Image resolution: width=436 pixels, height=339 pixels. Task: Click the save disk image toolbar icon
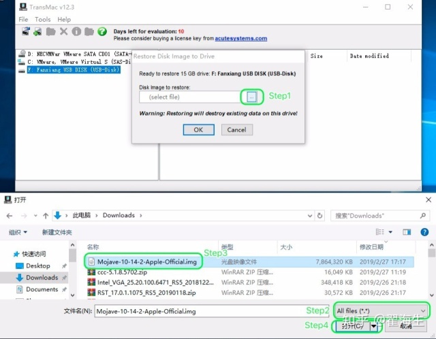tap(38, 31)
